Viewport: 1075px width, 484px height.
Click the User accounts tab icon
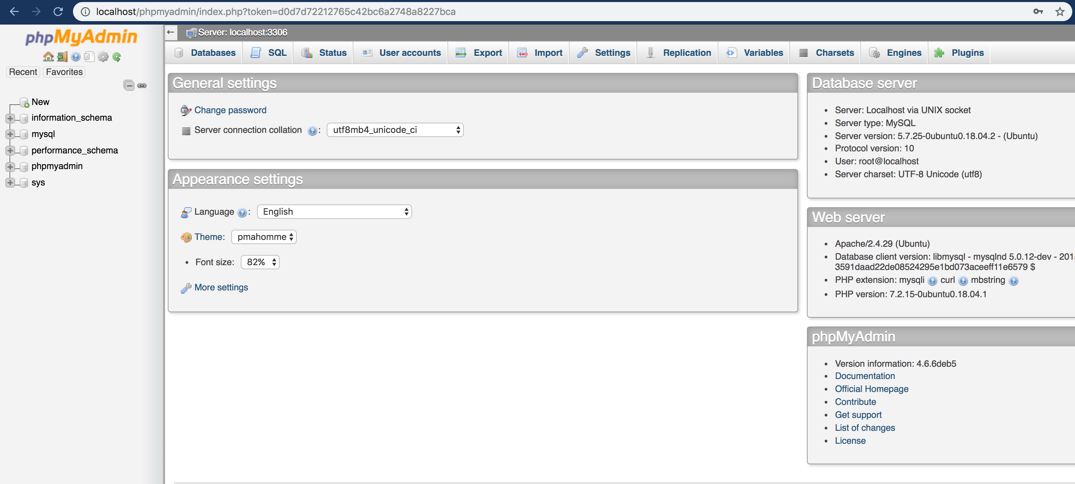click(367, 53)
